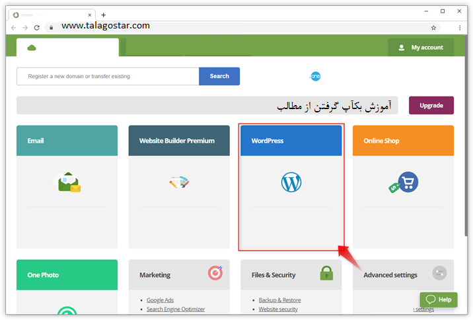
Task: Open the Online Shop card header
Action: coord(404,141)
